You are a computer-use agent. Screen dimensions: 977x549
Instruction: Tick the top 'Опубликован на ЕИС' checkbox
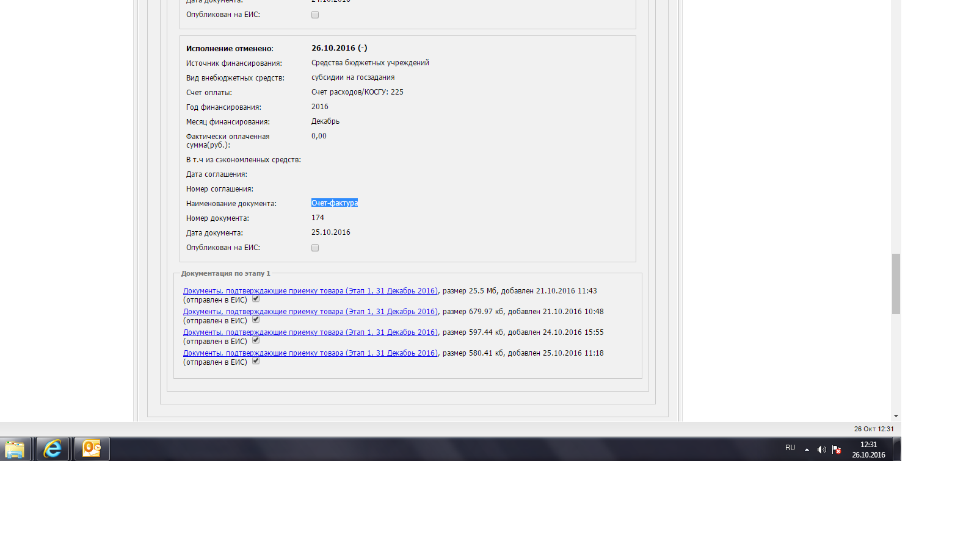click(315, 15)
